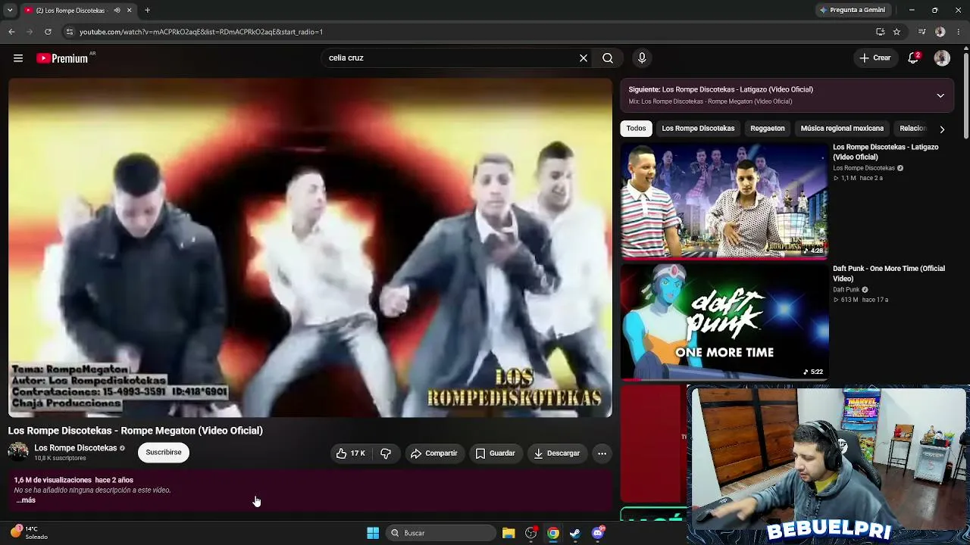Open the Windows Start menu
This screenshot has width=970, height=545.
point(373,533)
